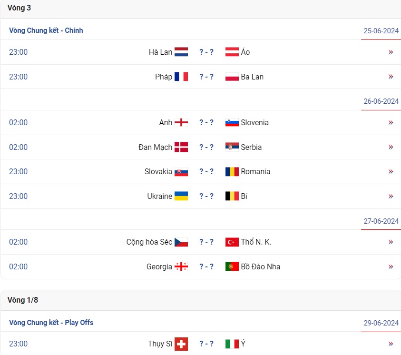Click the Vòng 1/8 section header
This screenshot has width=401, height=355.
coord(23,300)
